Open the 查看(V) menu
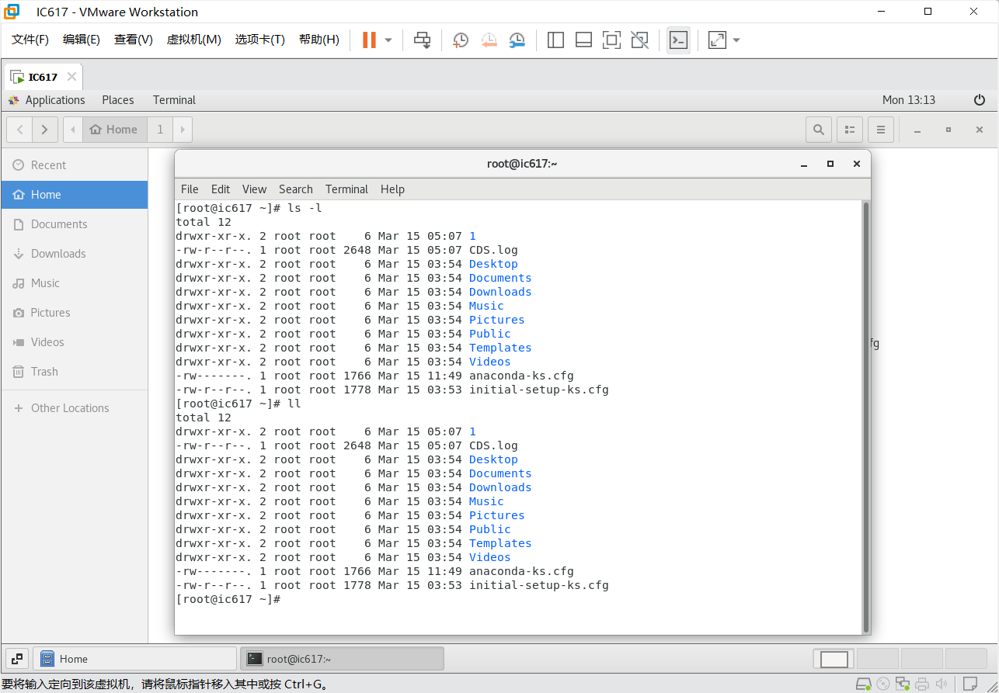Viewport: 999px width, 693px height. [134, 40]
